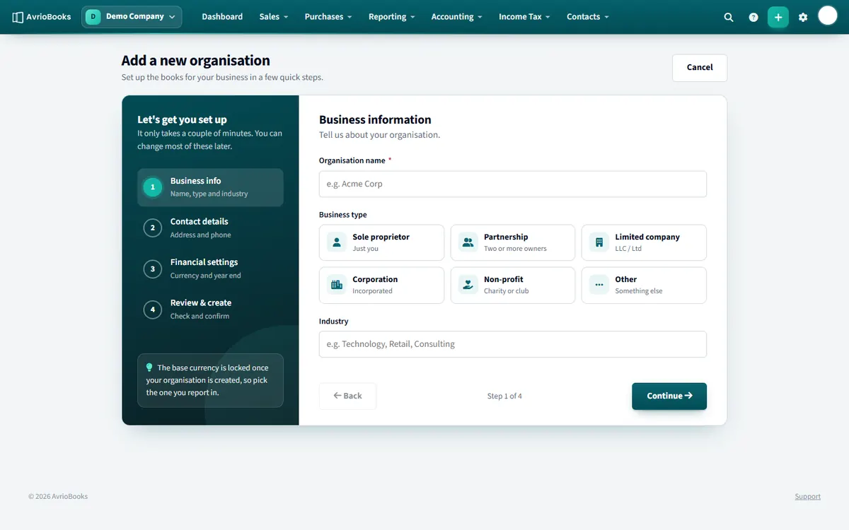The image size is (849, 530).
Task: Choose Limited company business type
Action: 644,242
